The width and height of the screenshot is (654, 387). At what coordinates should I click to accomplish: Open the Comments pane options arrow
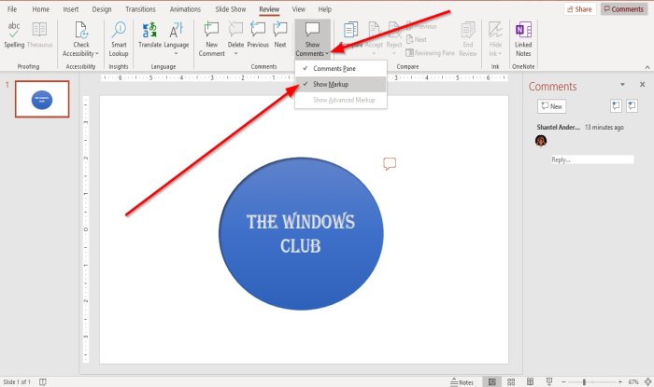622,85
